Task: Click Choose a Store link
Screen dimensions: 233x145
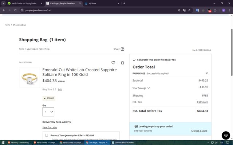Action: click(199, 130)
